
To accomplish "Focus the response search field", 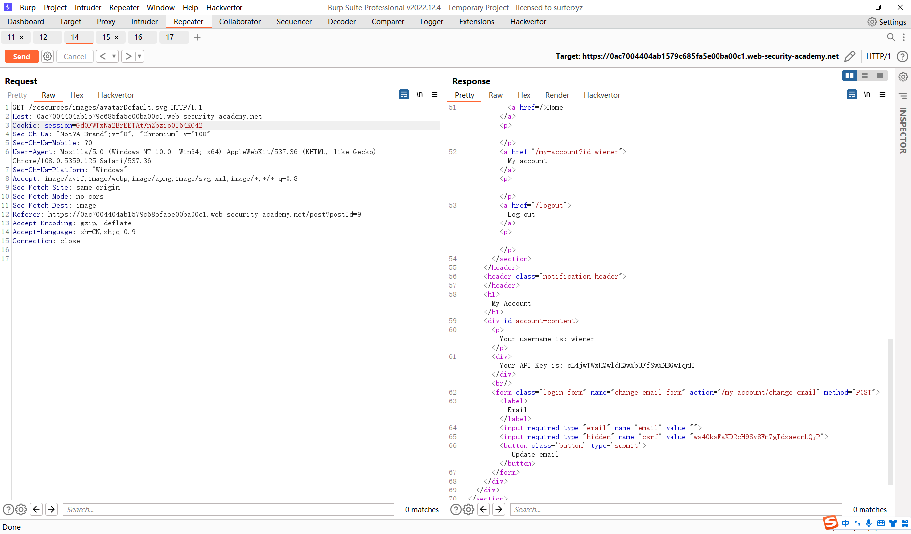I will click(675, 509).
